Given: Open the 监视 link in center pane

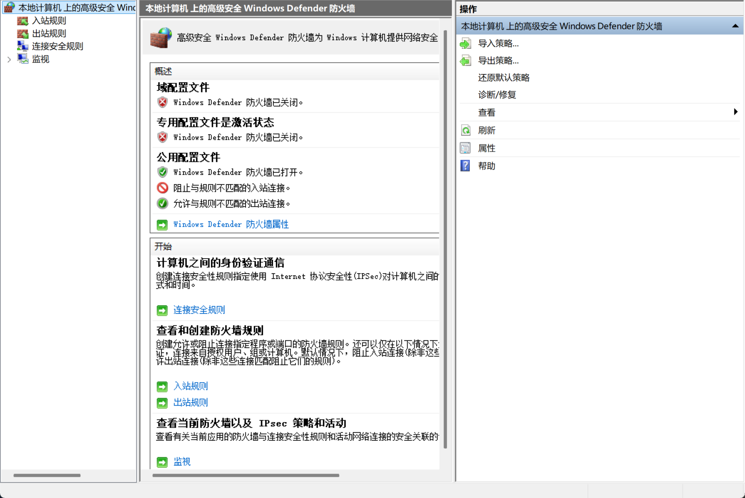Looking at the screenshot, I should pos(182,461).
